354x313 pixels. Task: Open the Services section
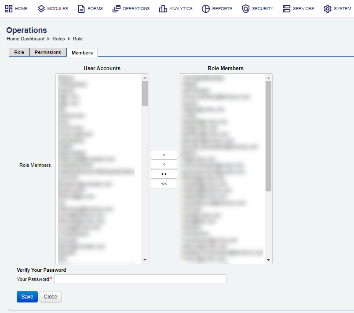point(298,8)
